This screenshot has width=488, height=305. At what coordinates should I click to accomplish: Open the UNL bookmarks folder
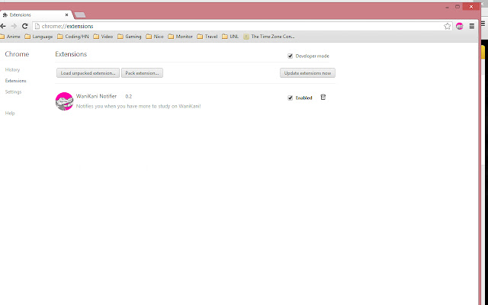[x=230, y=37]
